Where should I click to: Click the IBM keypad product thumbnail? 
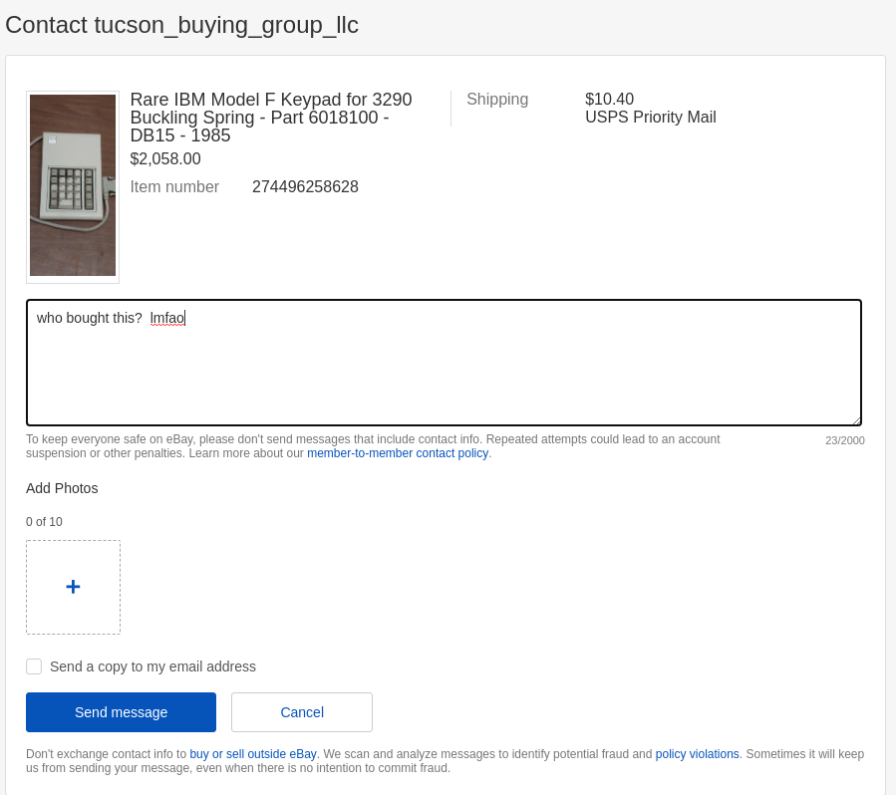pos(73,185)
